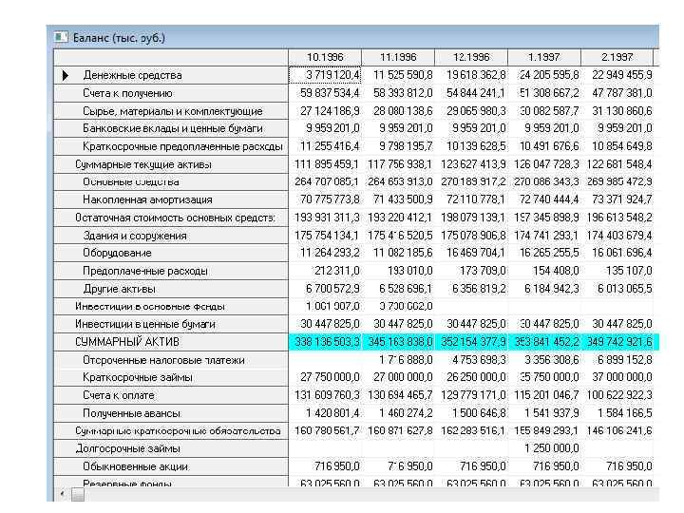Click the cell 193 931 311,3
The width and height of the screenshot is (684, 513).
[325, 218]
